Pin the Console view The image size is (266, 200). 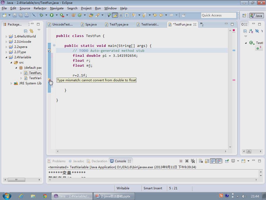pos(227,161)
